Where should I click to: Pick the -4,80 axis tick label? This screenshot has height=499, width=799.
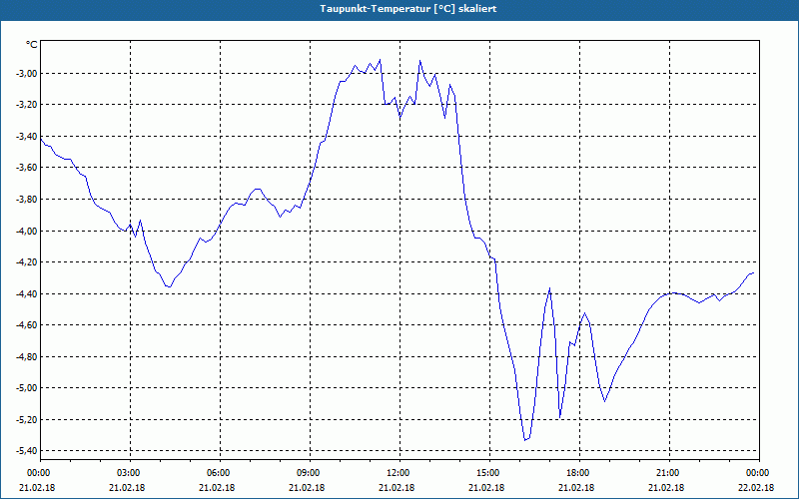pos(27,356)
